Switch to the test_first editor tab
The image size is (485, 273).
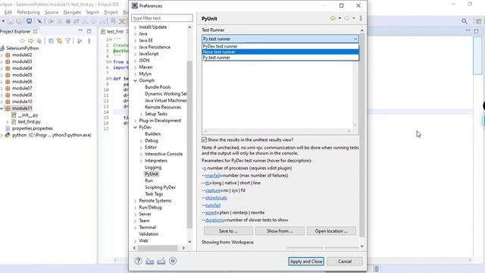(115, 31)
